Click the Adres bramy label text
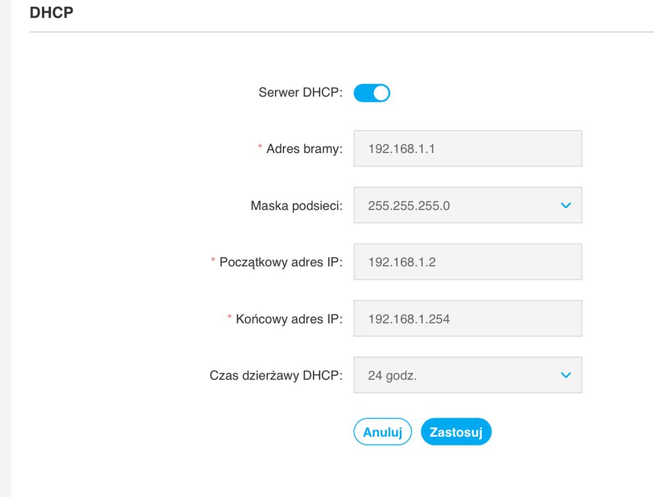Screen dimensions: 654x497 point(304,149)
